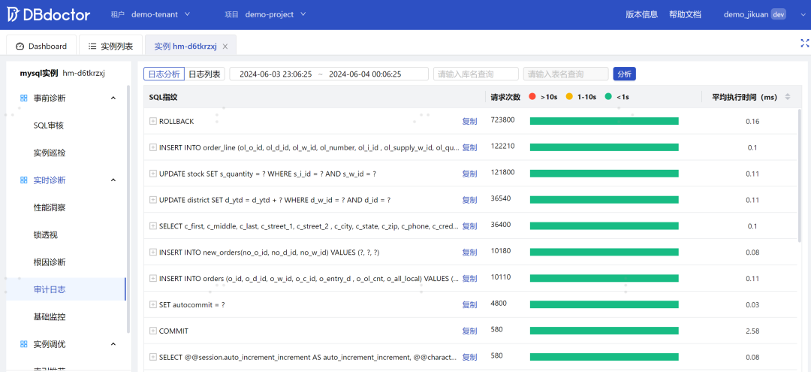The image size is (811, 372).
Task: Expand the ROLLBACK SQL row
Action: 153,121
